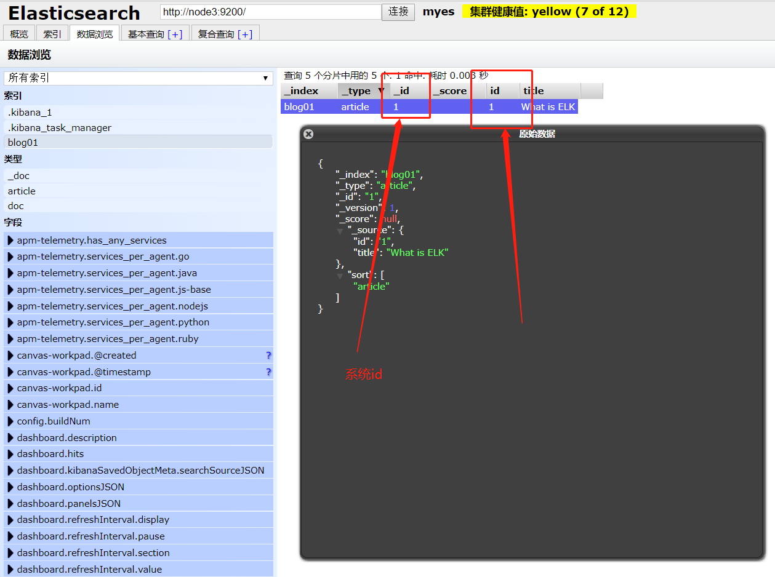Expand dashboard.panelsJSON field
This screenshot has width=775, height=577.
click(x=139, y=504)
